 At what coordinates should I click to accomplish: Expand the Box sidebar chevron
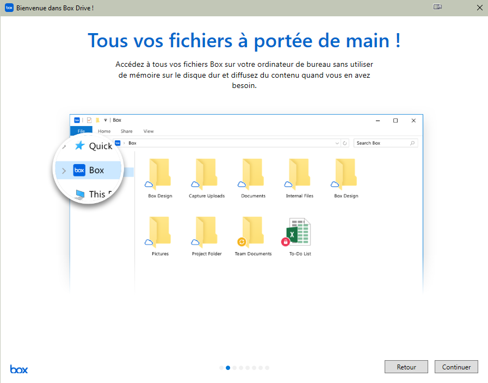click(64, 171)
